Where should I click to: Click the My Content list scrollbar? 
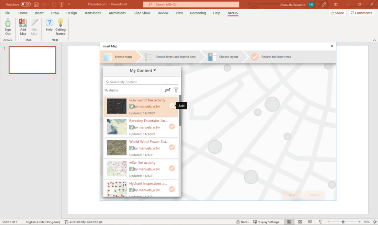click(x=180, y=111)
